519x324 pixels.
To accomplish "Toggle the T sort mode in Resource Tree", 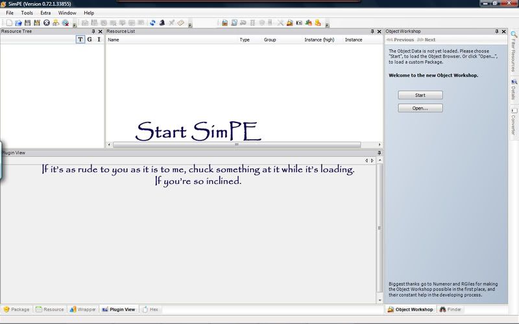I will (80, 40).
